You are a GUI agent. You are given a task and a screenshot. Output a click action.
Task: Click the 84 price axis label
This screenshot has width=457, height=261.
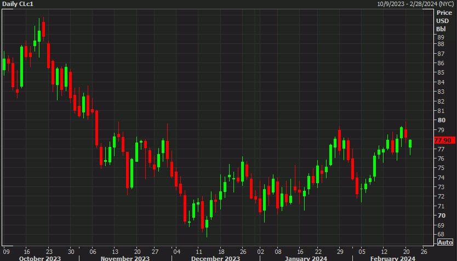[441, 83]
